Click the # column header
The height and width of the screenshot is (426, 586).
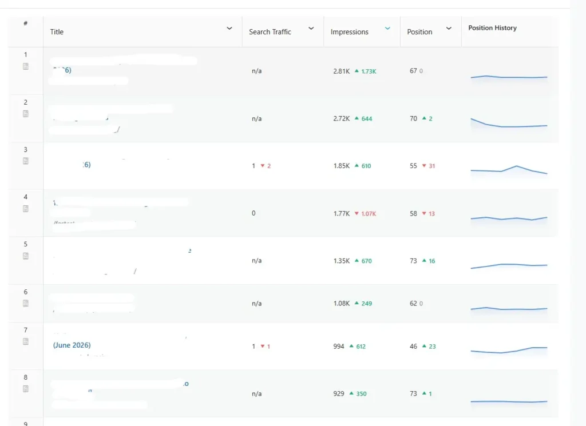pos(25,23)
